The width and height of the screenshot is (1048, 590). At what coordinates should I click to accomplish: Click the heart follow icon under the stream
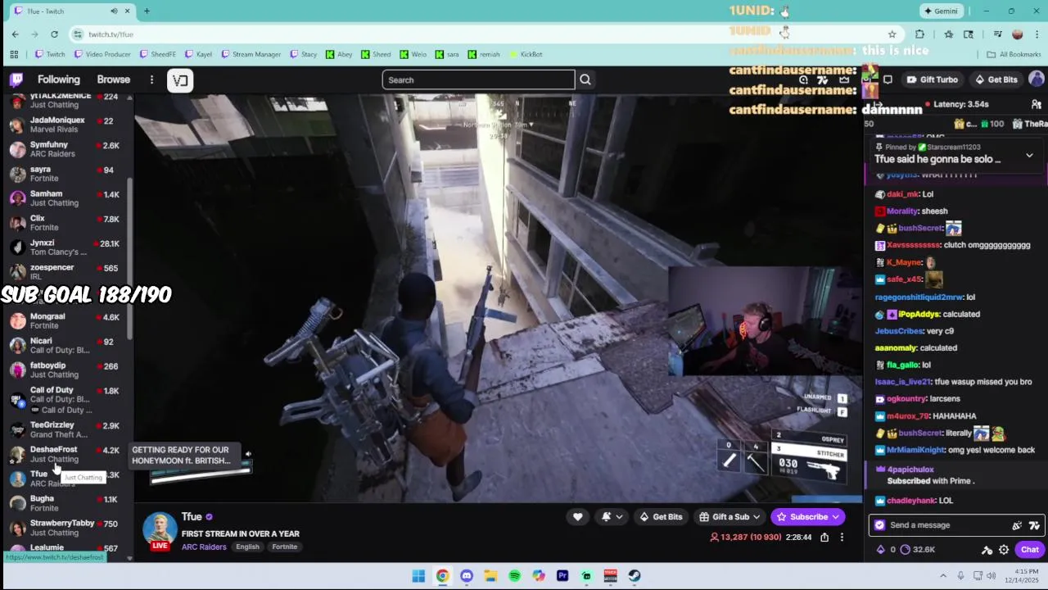[578, 516]
